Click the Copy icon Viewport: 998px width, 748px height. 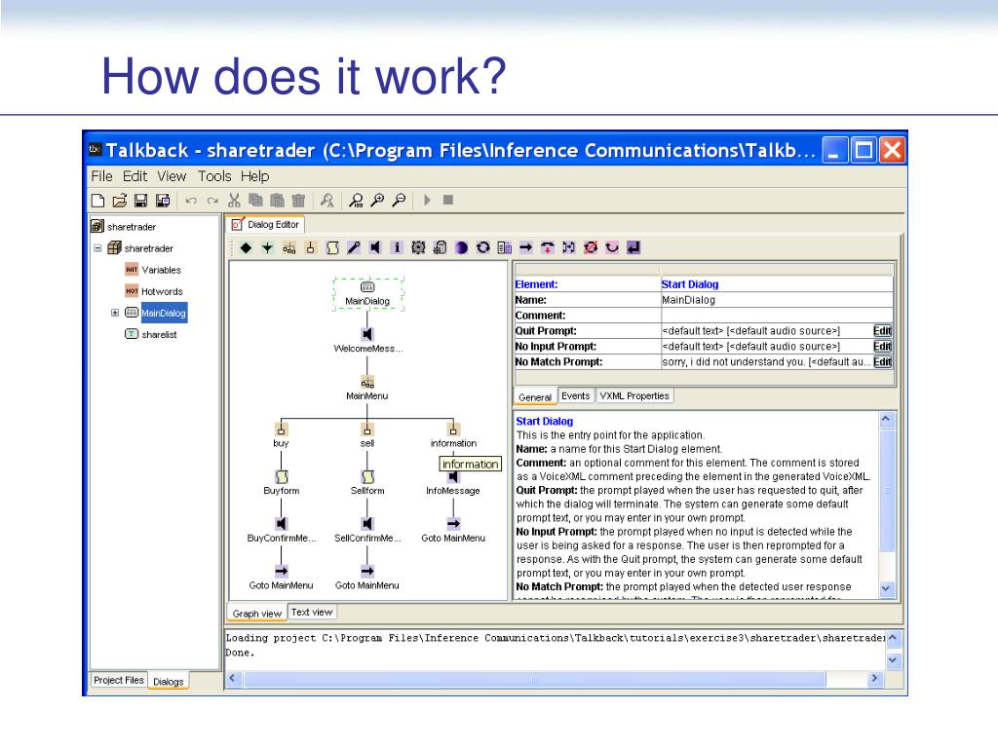tap(256, 201)
